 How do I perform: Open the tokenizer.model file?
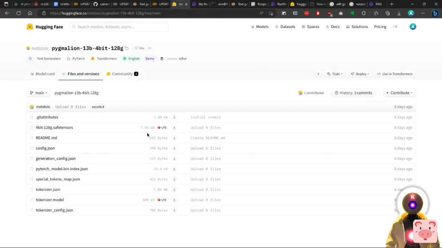coord(50,200)
